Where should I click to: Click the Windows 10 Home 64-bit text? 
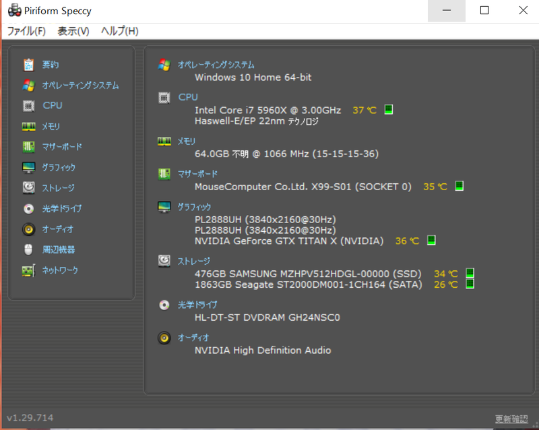(x=253, y=78)
